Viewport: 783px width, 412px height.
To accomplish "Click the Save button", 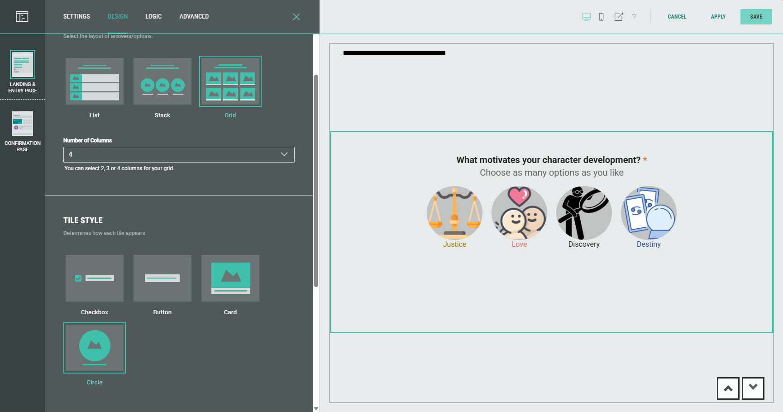I will pos(756,17).
